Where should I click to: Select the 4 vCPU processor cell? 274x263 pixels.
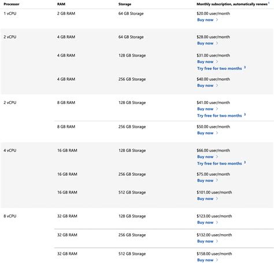point(10,150)
